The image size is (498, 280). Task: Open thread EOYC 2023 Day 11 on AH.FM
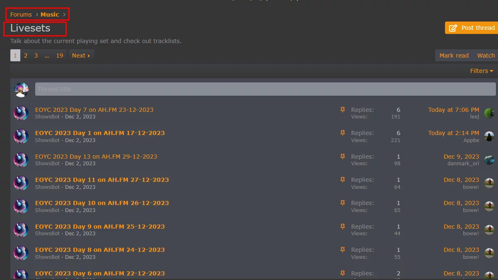[x=102, y=180]
